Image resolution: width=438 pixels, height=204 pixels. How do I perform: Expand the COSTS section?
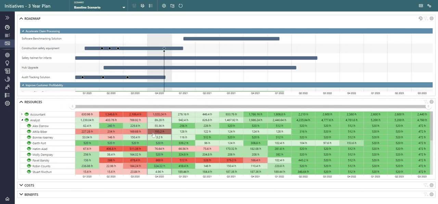pyautogui.click(x=21, y=185)
